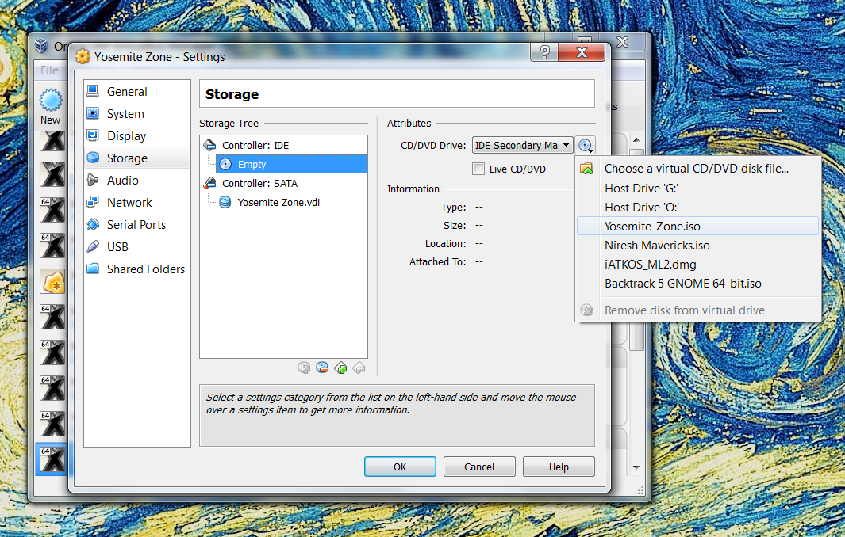The width and height of the screenshot is (845, 537).
Task: Open the Audio settings category
Action: click(x=137, y=181)
